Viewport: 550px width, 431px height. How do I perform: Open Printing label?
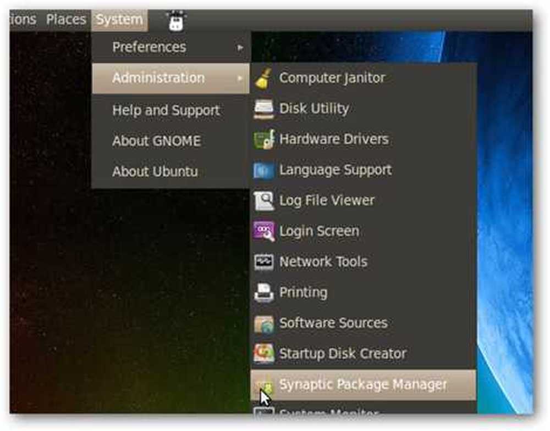tap(304, 293)
